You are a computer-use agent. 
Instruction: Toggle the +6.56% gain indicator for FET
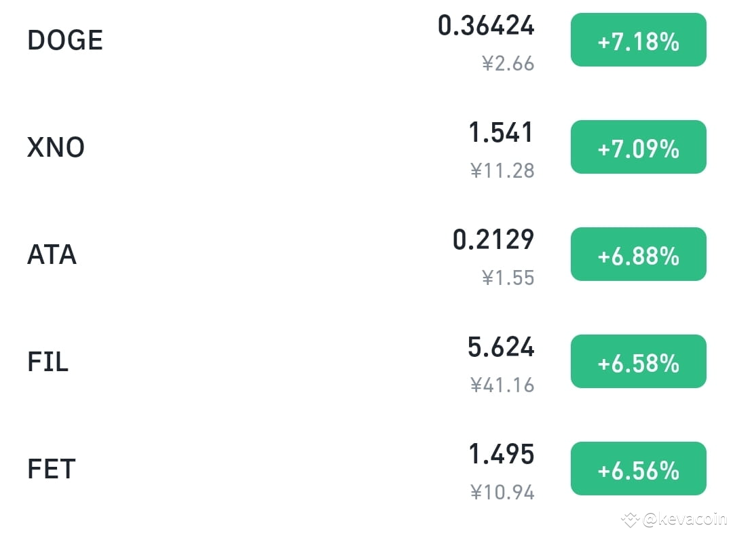tap(638, 468)
